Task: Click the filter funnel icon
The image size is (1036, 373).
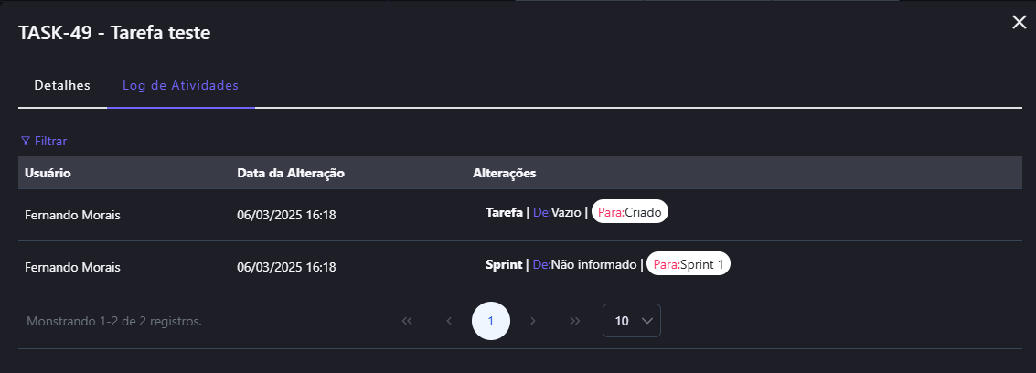Action: coord(25,142)
